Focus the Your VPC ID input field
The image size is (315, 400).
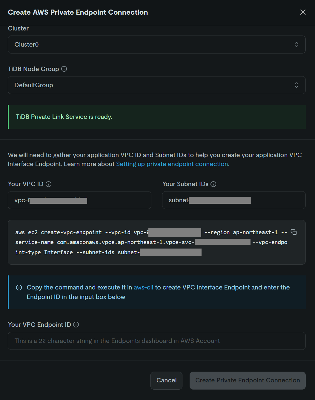(x=79, y=200)
